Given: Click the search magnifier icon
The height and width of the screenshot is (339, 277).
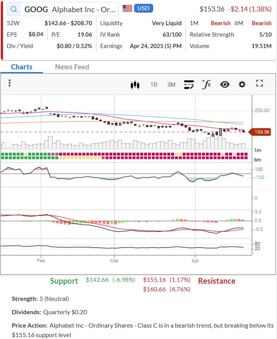Looking at the screenshot, I should pyautogui.click(x=14, y=9).
